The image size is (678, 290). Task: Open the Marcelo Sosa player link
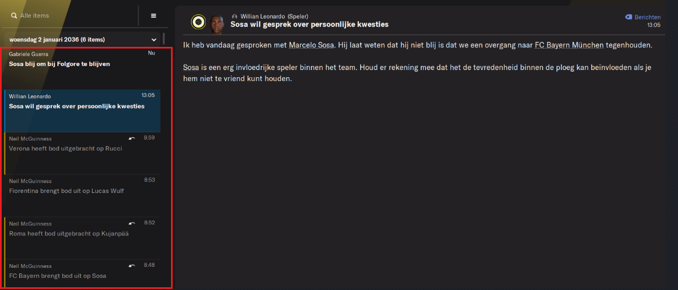pyautogui.click(x=312, y=45)
